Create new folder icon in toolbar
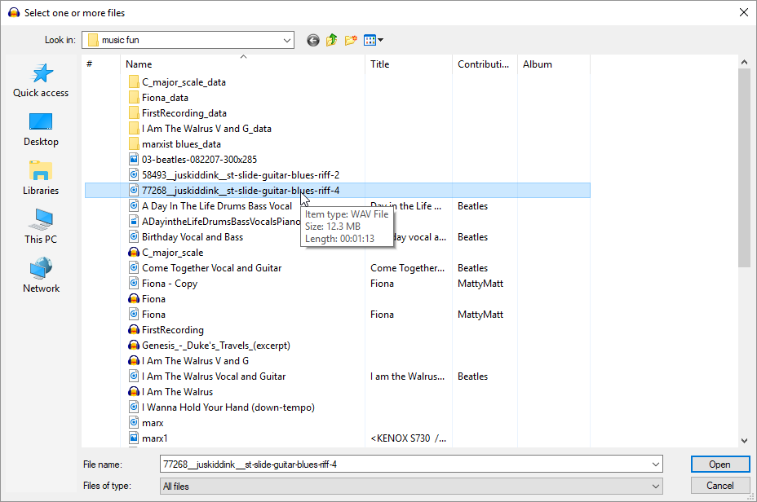 [351, 40]
